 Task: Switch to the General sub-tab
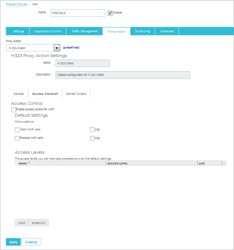[19, 94]
